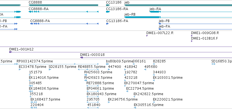The height and width of the screenshot is (109, 232).
Task: Click the CG13186 gene label
Action: pyautogui.click(x=114, y=2)
